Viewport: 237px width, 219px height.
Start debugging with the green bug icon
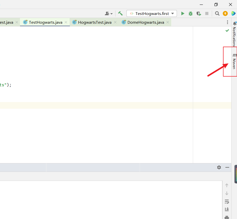[x=191, y=13]
